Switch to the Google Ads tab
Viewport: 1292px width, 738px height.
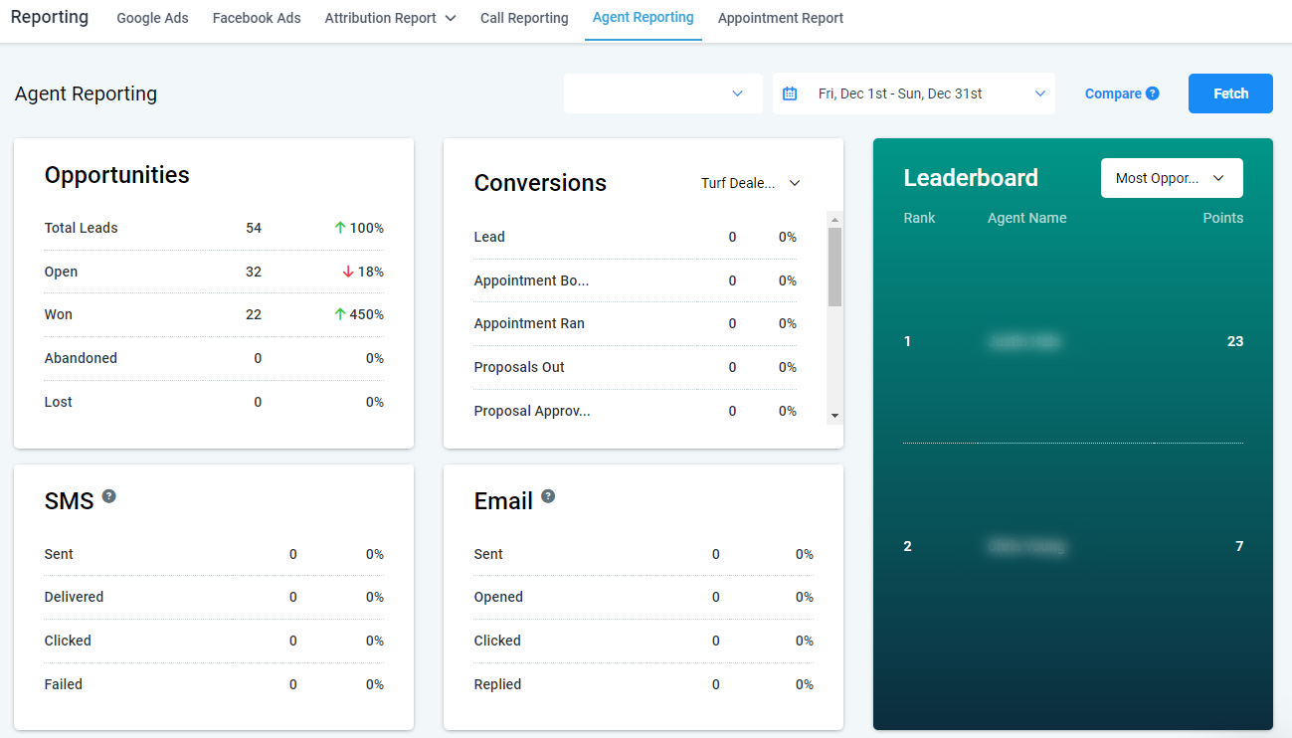tap(152, 18)
